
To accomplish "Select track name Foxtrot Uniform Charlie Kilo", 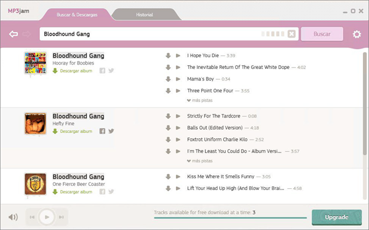I will pyautogui.click(x=217, y=140).
